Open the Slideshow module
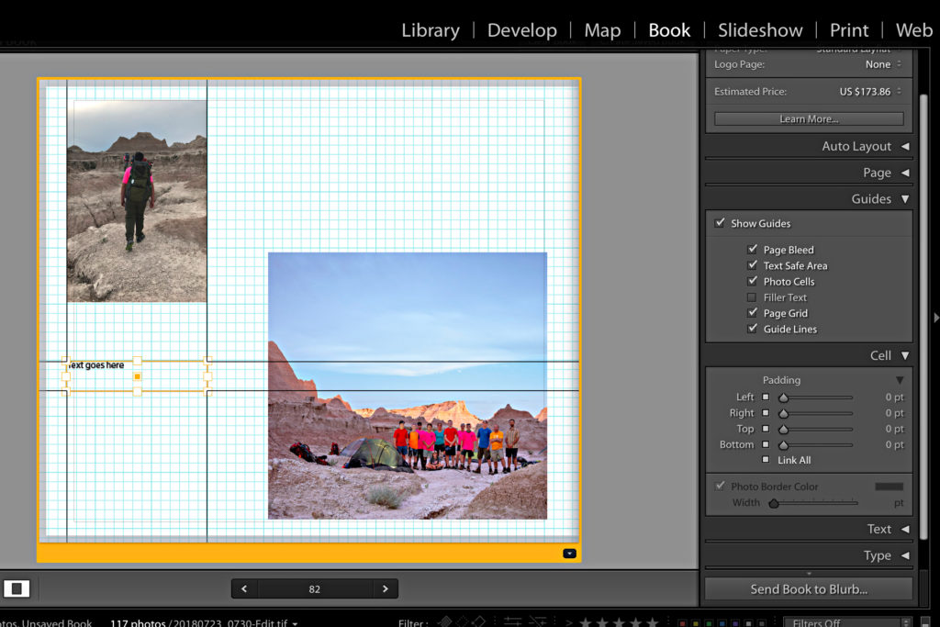The image size is (940, 627). click(760, 30)
